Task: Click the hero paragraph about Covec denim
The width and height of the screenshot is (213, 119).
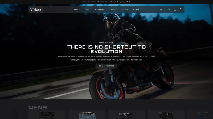Action: (106, 58)
